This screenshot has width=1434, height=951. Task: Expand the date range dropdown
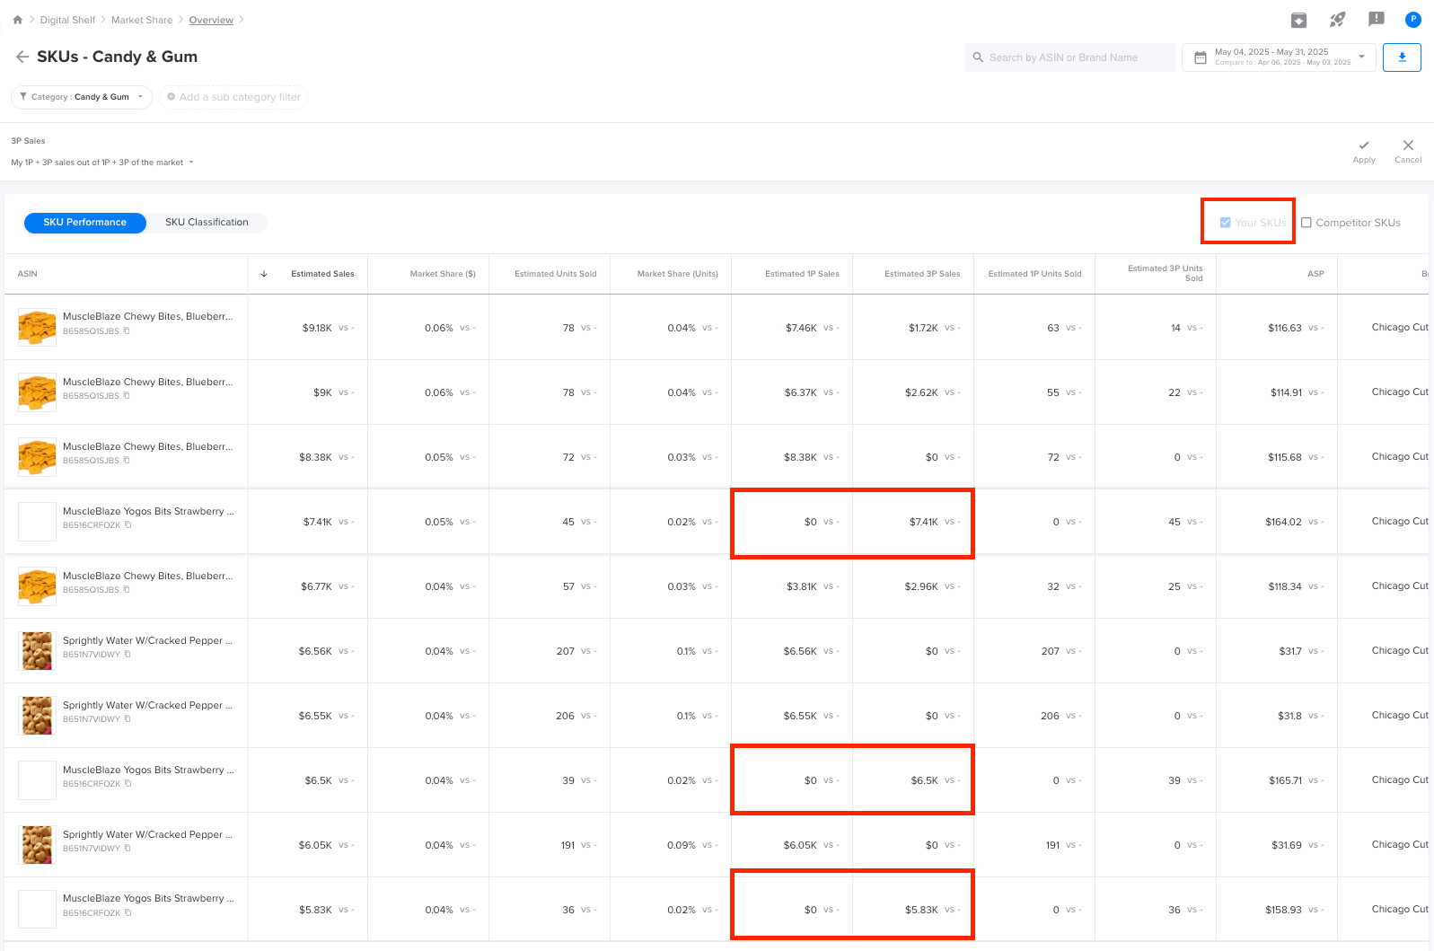pos(1361,57)
